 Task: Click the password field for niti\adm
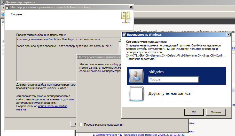click(173, 79)
